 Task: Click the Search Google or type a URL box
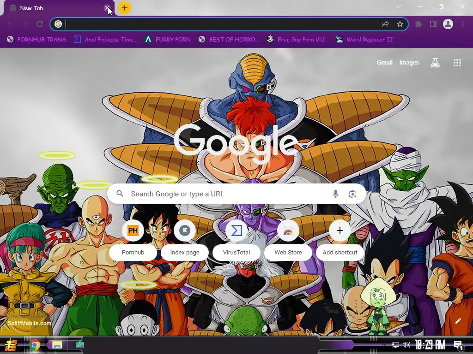click(x=236, y=194)
